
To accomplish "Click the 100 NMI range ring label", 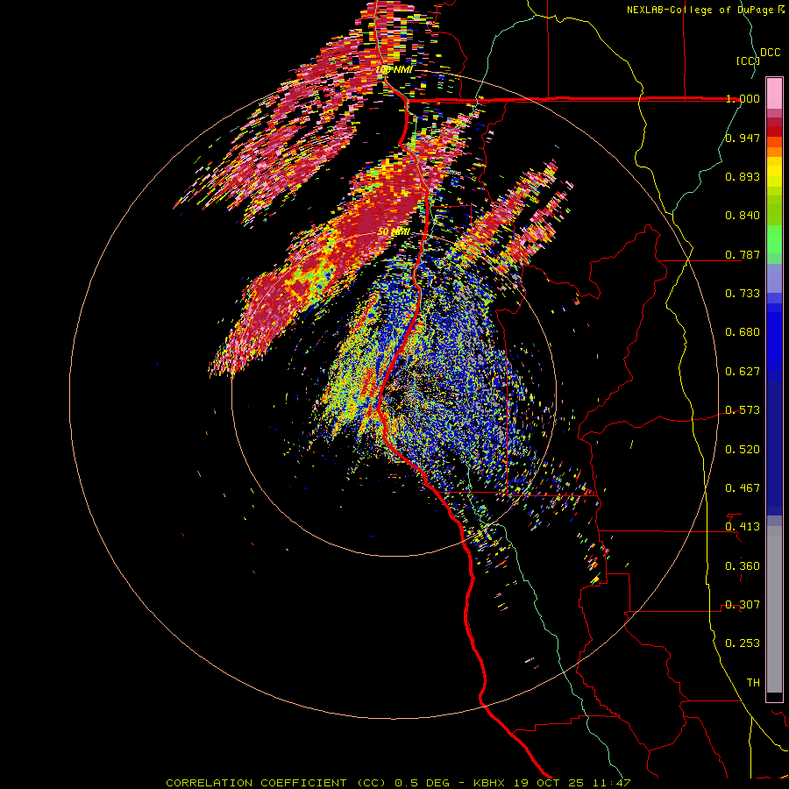I will click(394, 69).
